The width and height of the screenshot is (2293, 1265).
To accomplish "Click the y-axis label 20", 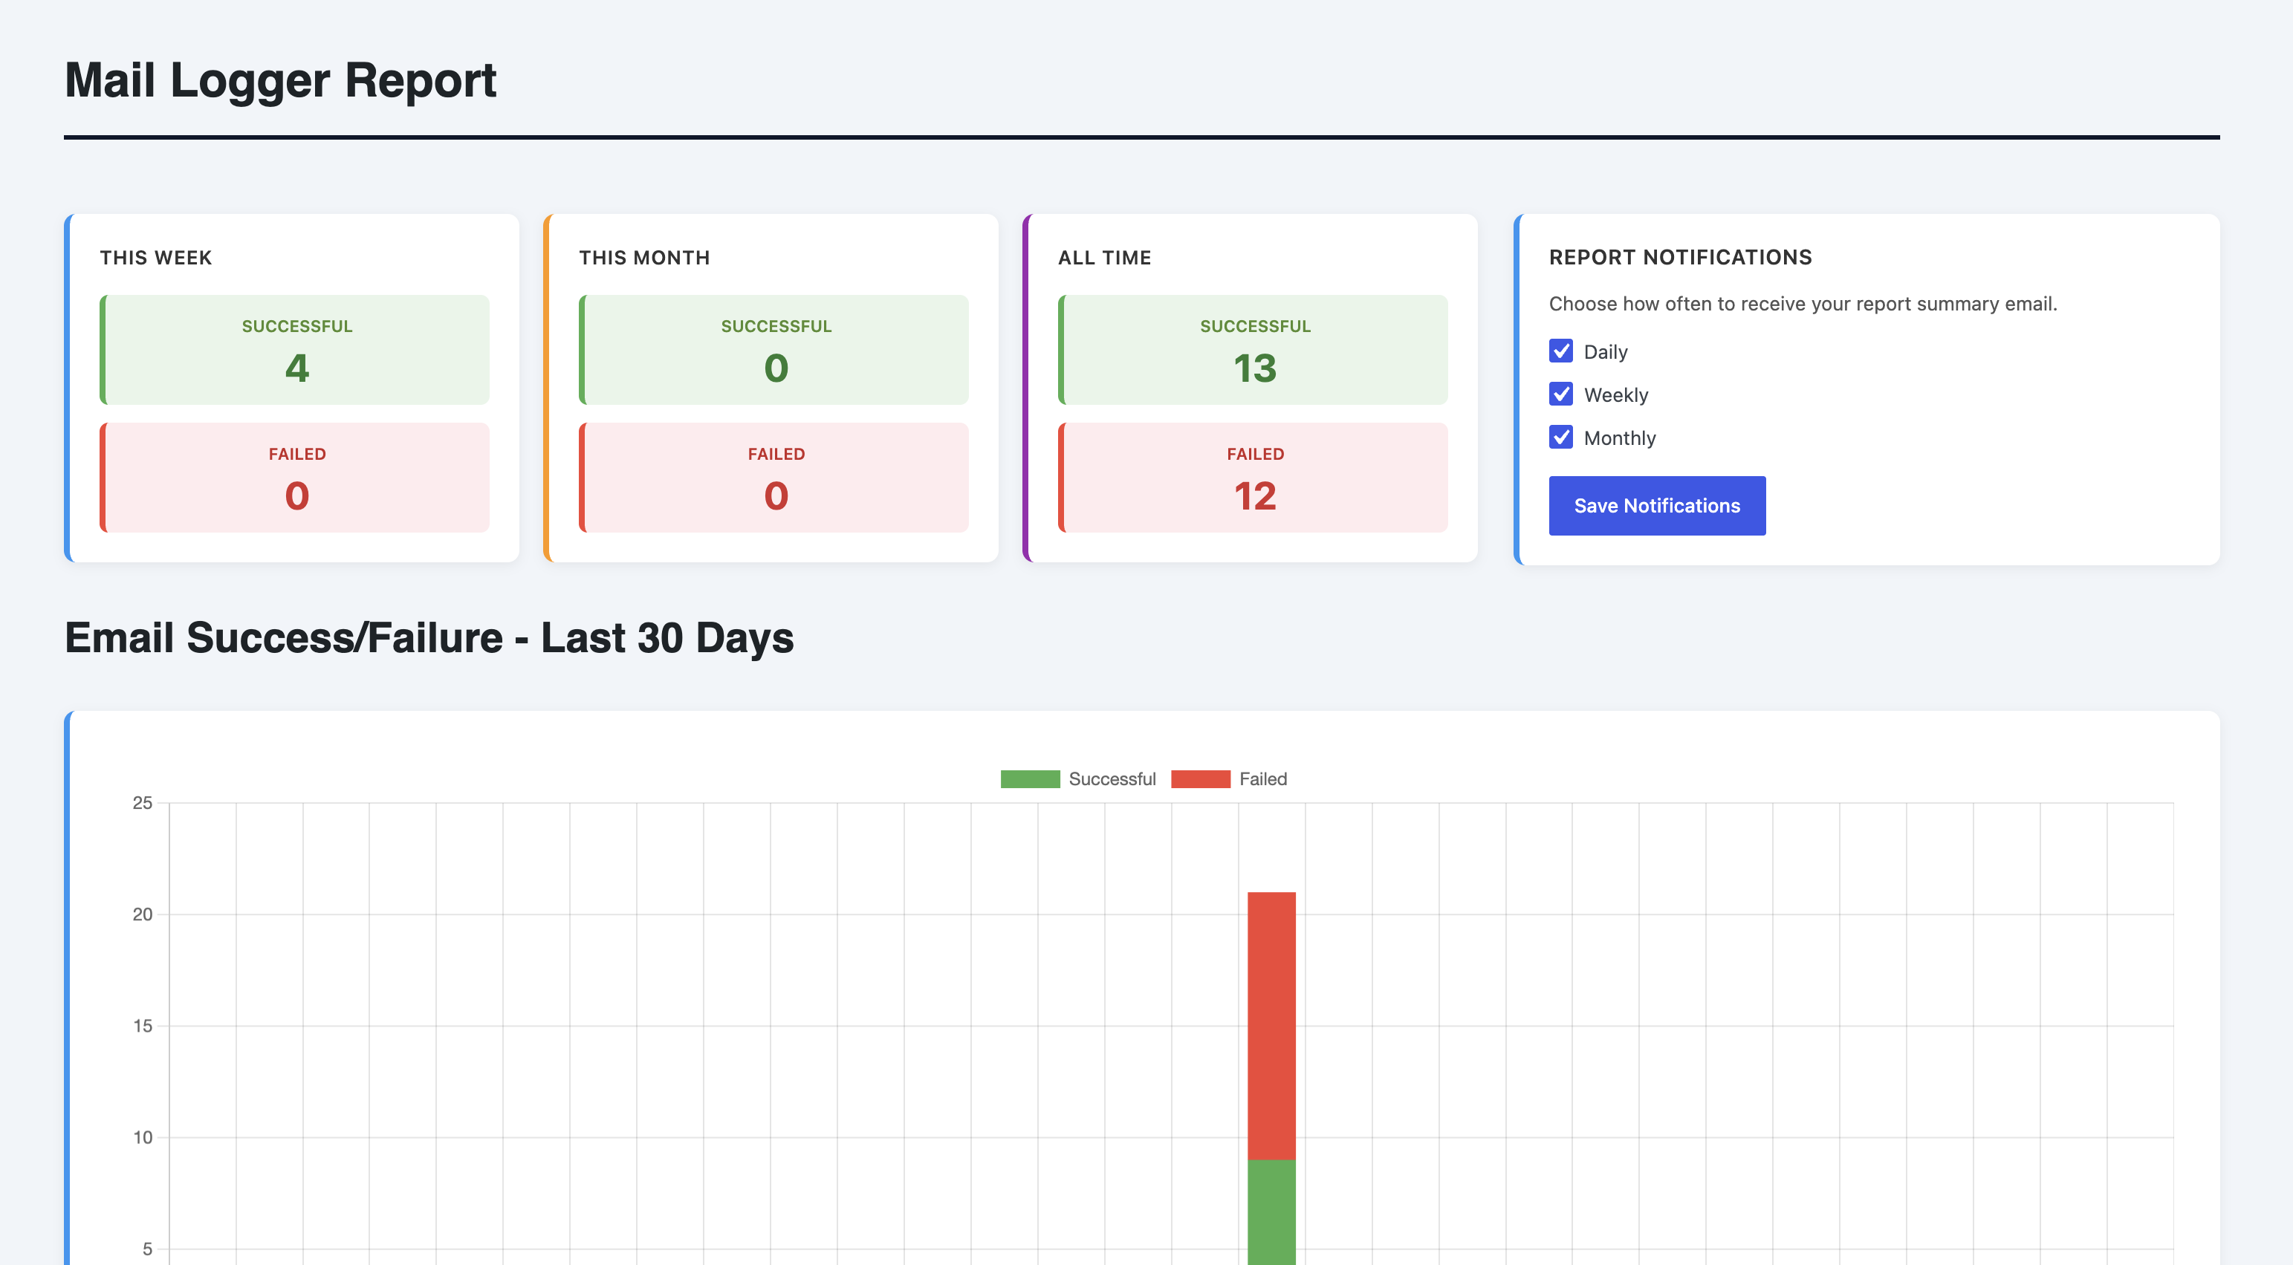I will tap(143, 914).
